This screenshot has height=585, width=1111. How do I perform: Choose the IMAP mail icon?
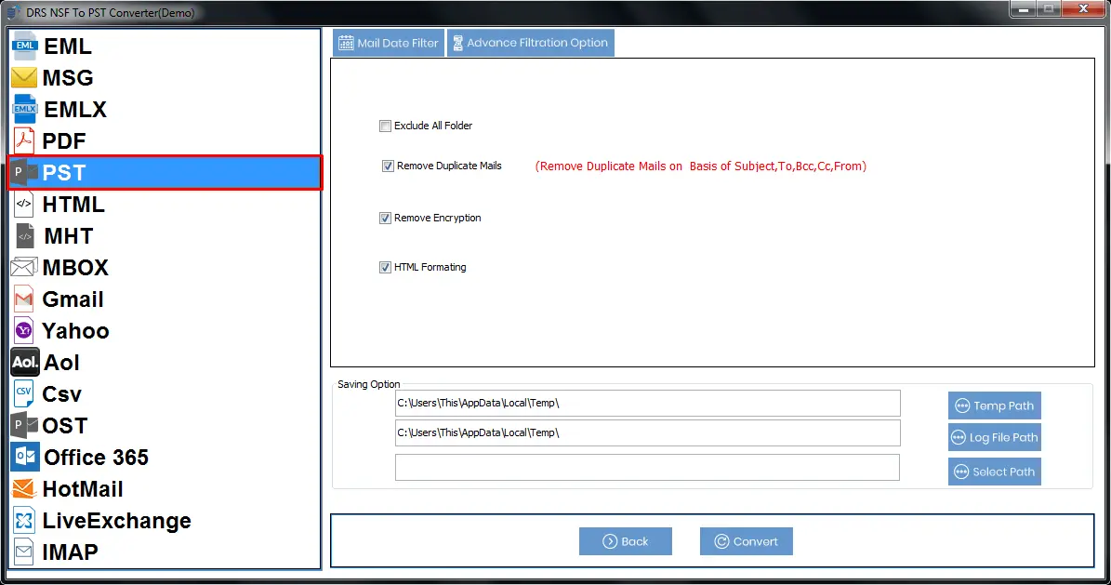24,552
